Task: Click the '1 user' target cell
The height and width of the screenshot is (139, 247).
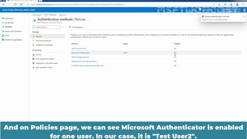Action: click(125, 53)
